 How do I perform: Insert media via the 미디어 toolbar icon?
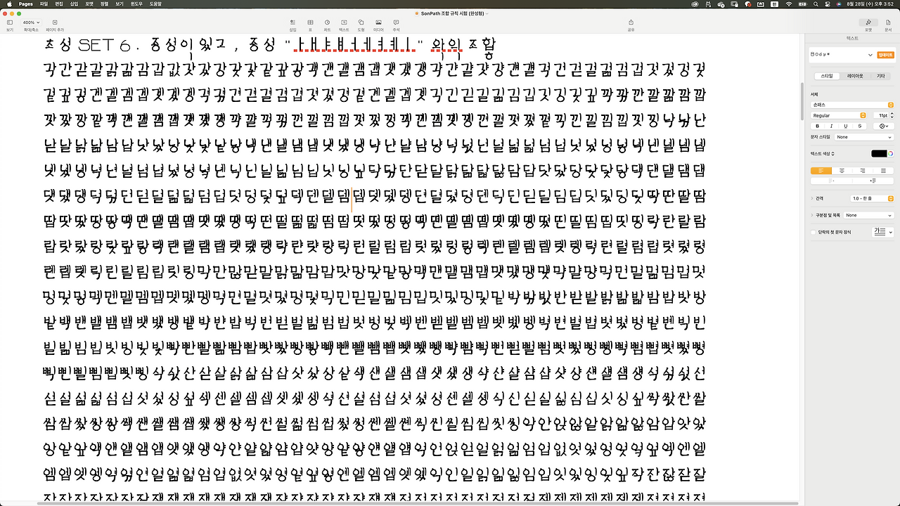pyautogui.click(x=378, y=24)
